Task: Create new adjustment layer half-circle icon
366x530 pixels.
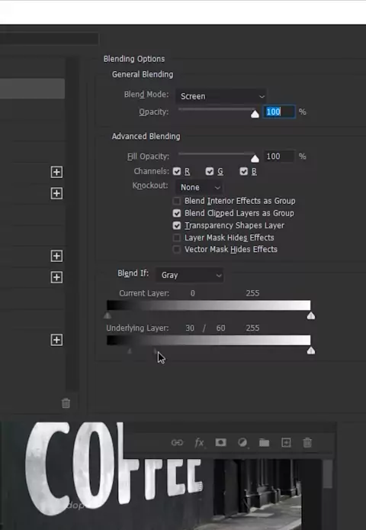Action: click(242, 442)
